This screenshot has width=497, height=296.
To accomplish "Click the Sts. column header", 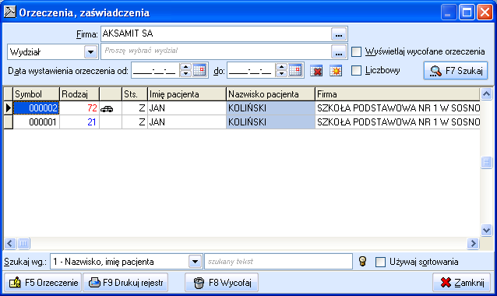I will (135, 94).
